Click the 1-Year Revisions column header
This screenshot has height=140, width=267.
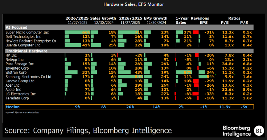coord(192,18)
